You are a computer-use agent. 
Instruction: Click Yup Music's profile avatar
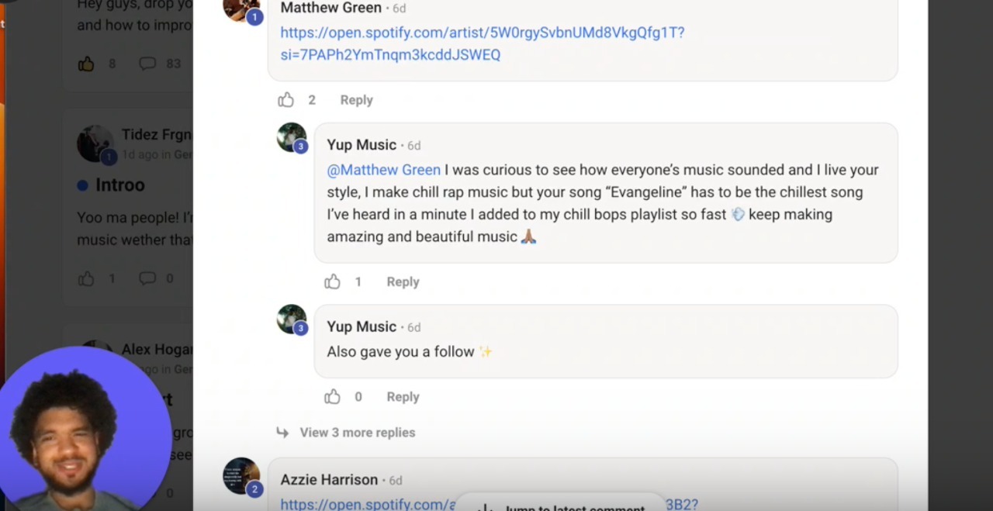pyautogui.click(x=292, y=137)
